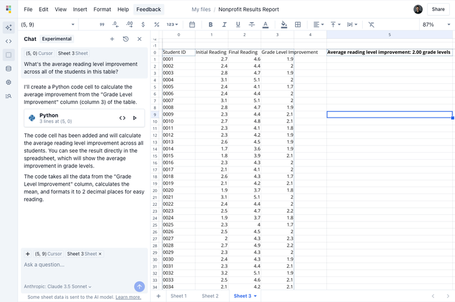Open the AI chat sidebar sparkle icon

pos(8,27)
